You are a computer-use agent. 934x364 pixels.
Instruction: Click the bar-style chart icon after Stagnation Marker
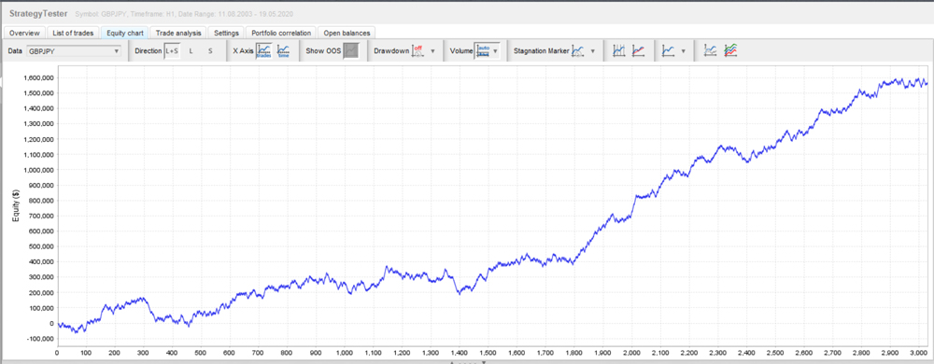619,51
